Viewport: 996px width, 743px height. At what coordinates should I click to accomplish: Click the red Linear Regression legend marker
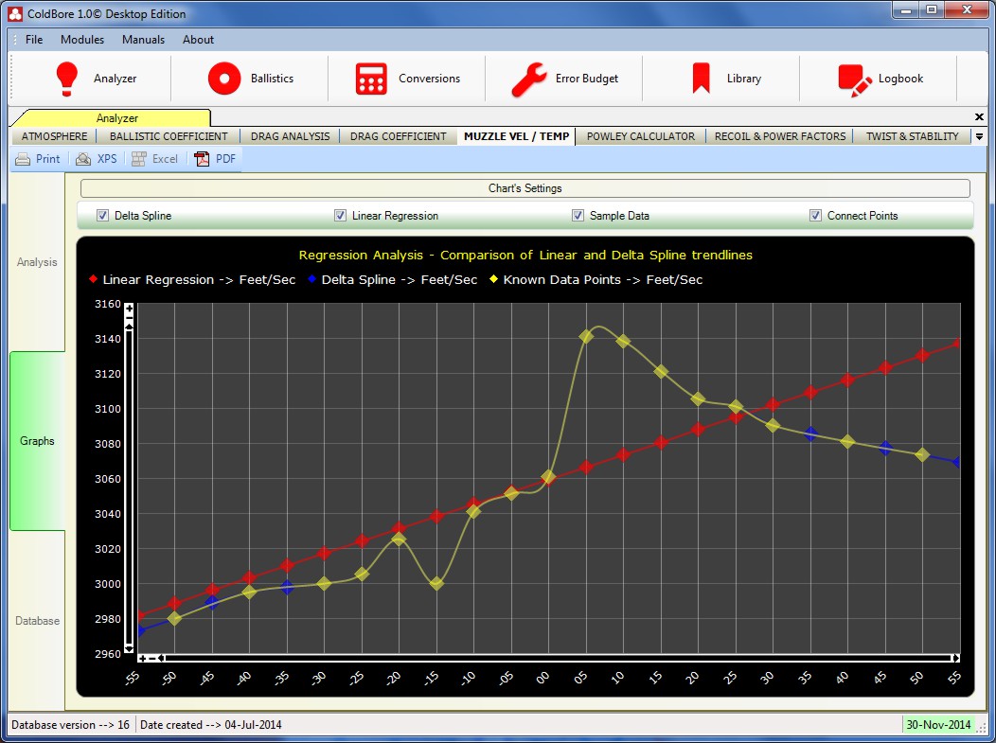click(94, 279)
